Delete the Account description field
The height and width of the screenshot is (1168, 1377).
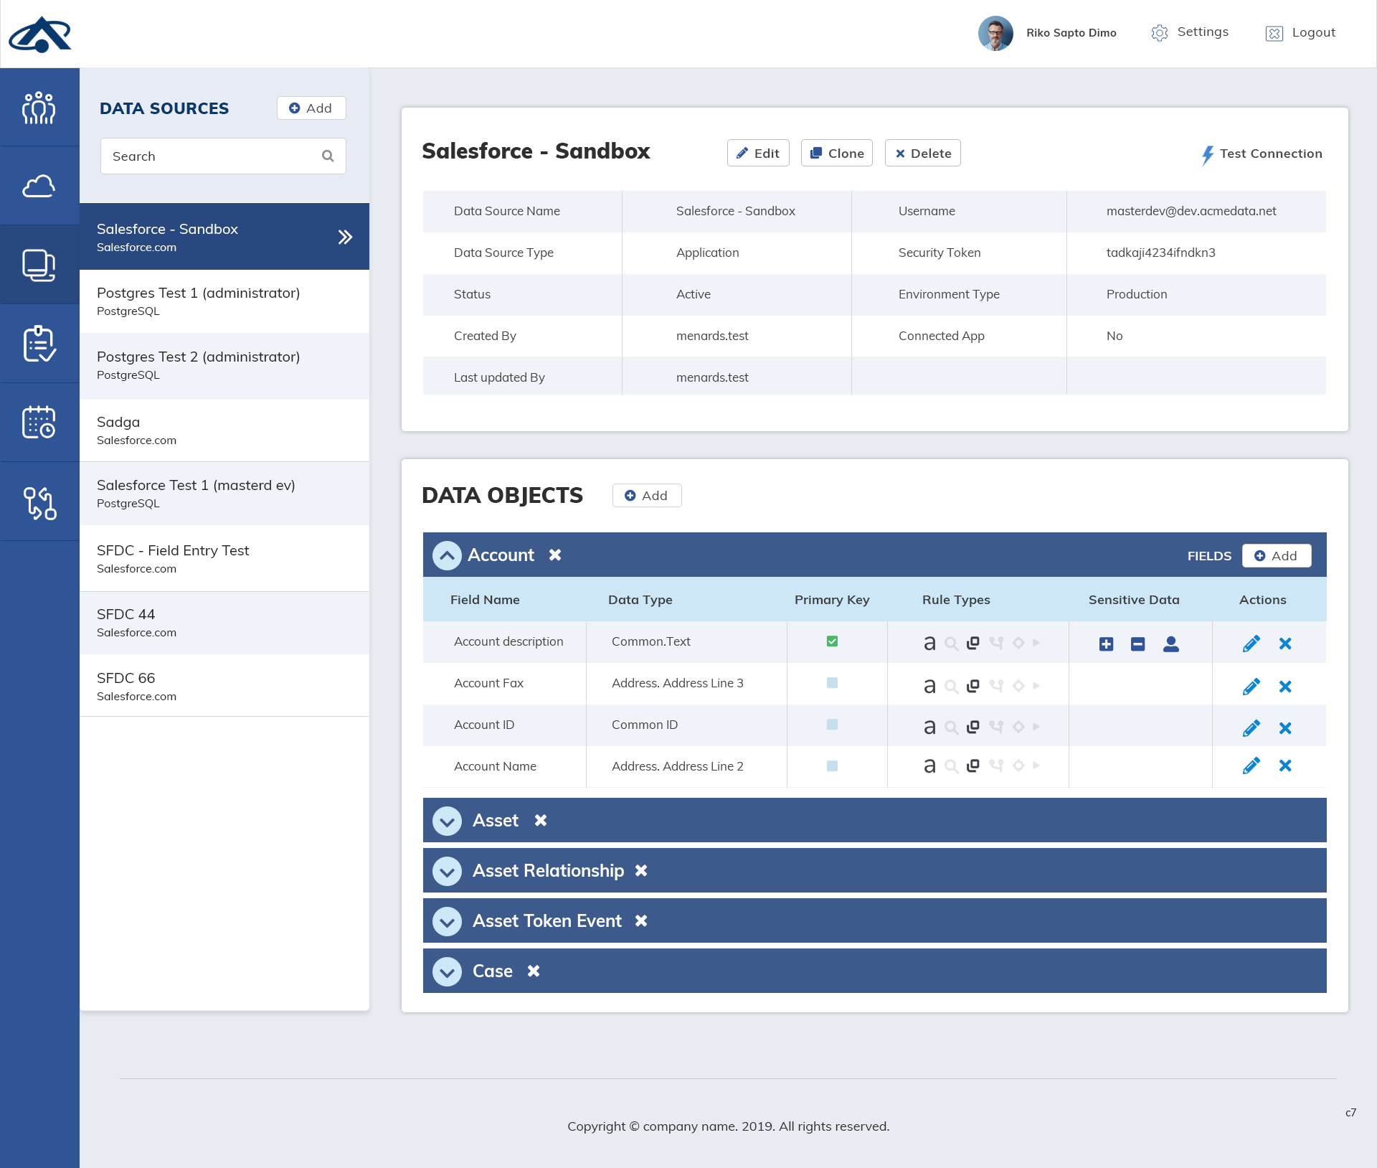(1285, 644)
